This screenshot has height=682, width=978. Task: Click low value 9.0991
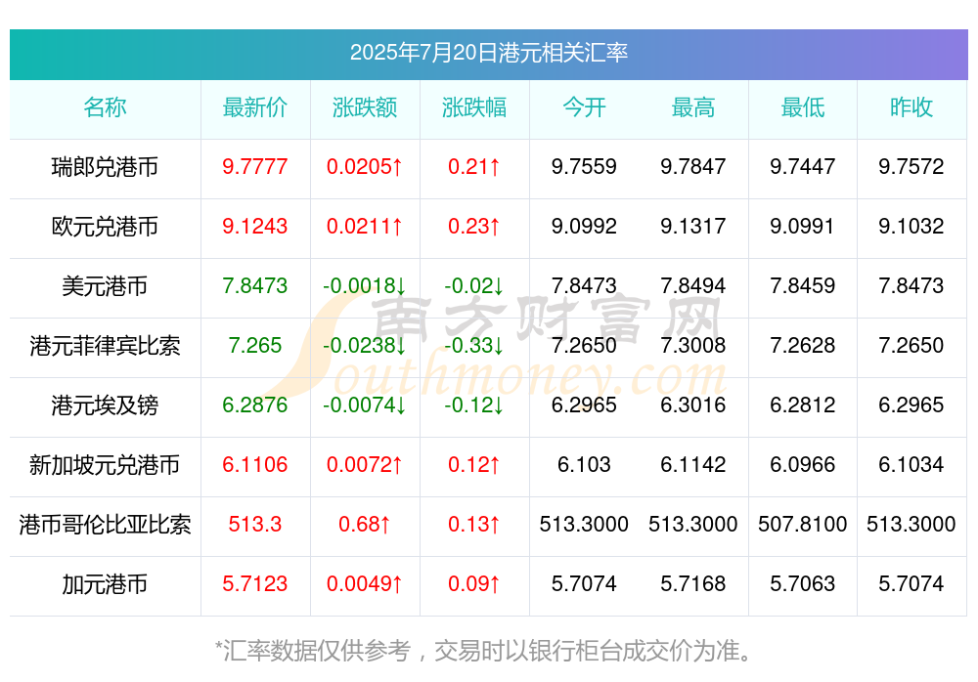point(803,227)
